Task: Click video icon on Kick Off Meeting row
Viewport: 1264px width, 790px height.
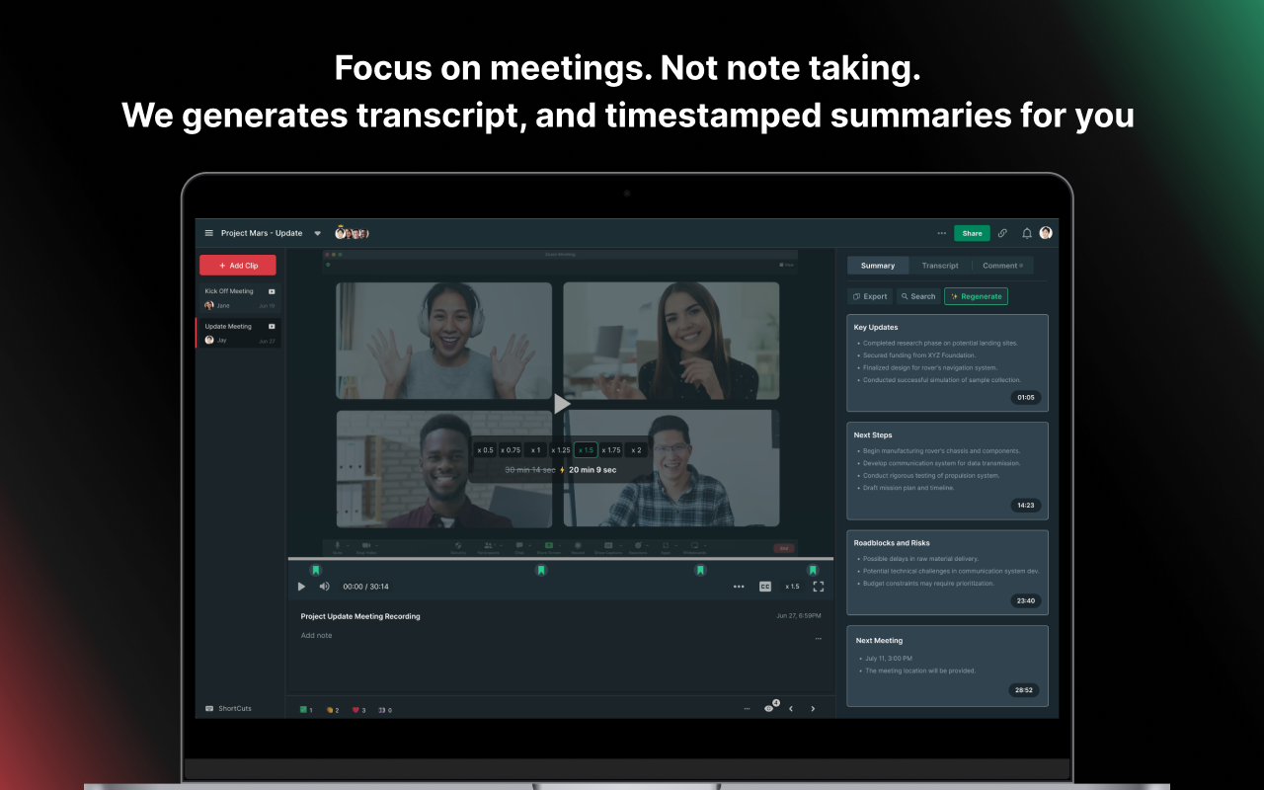Action: tap(272, 291)
